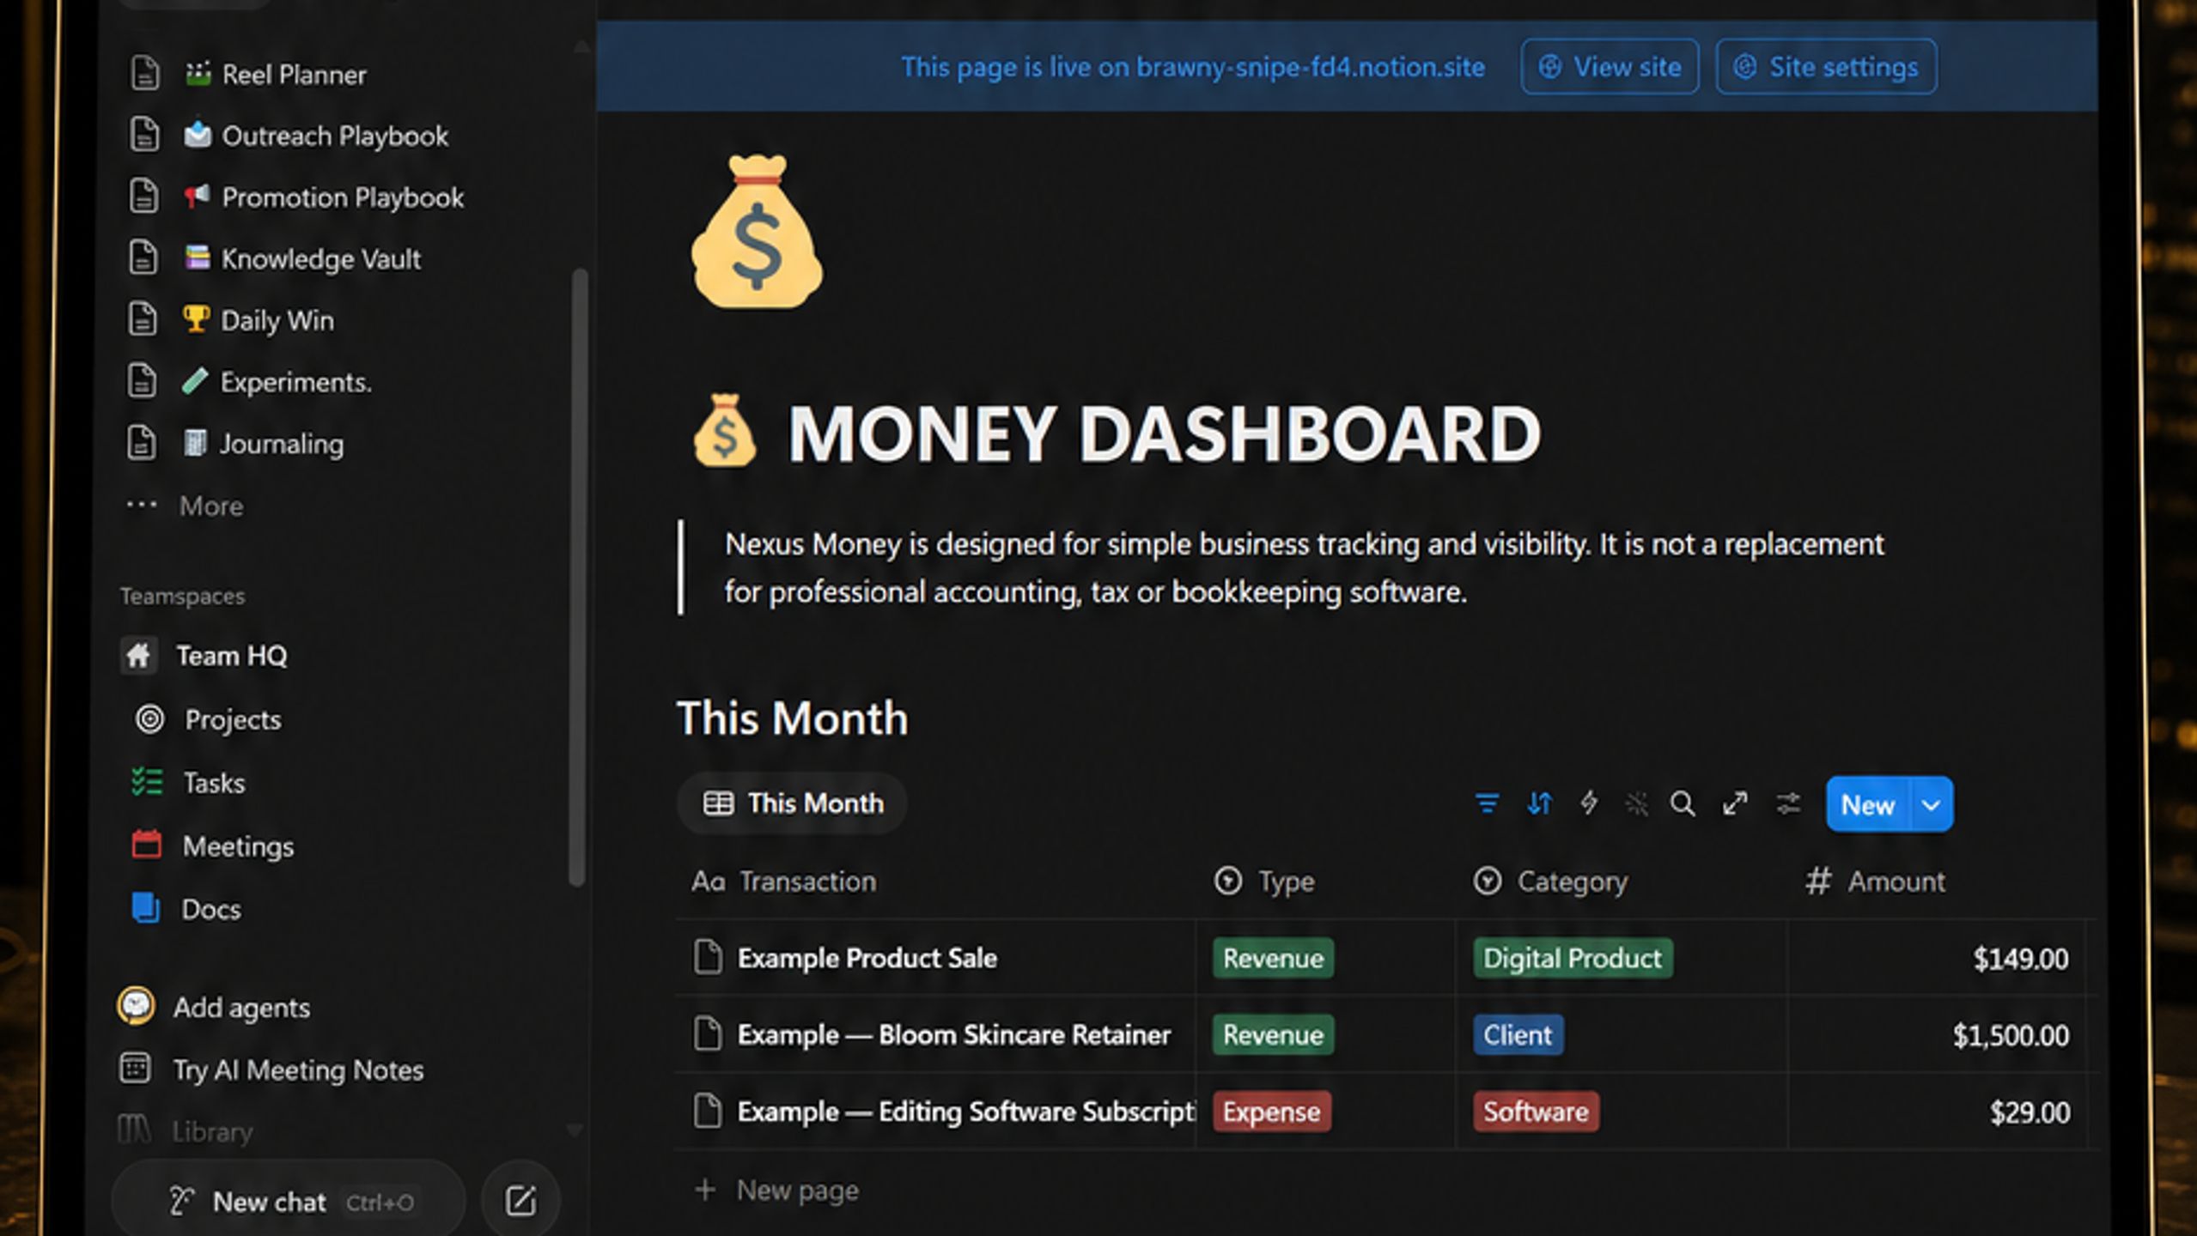Open the filter icon in database toolbar
The height and width of the screenshot is (1236, 2197).
[1487, 804]
